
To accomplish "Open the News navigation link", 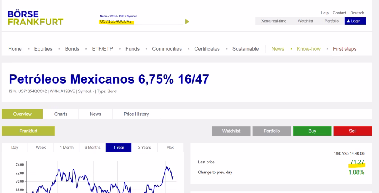I will click(278, 49).
